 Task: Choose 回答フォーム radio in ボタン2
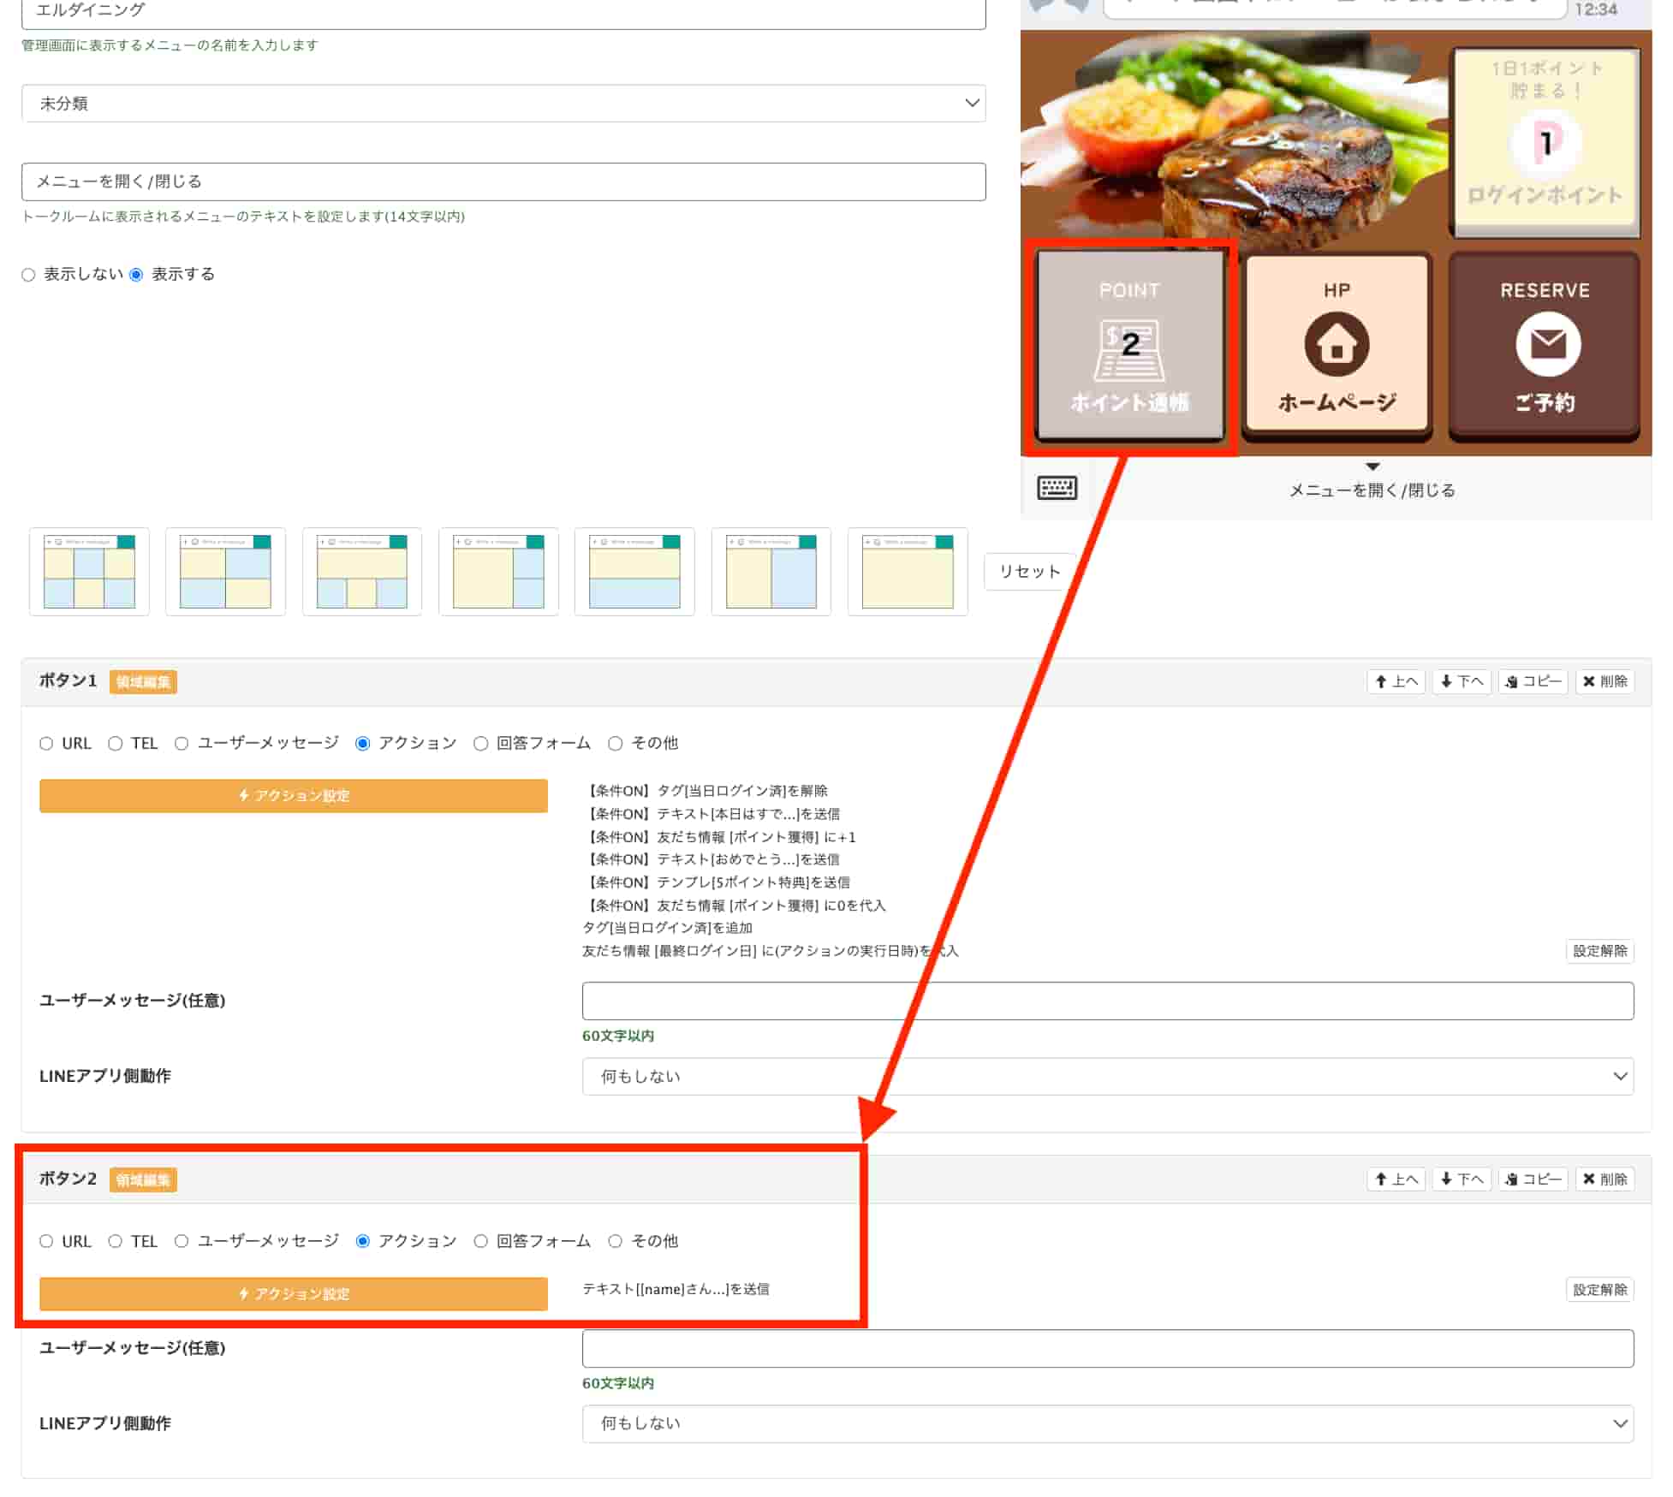pos(481,1241)
